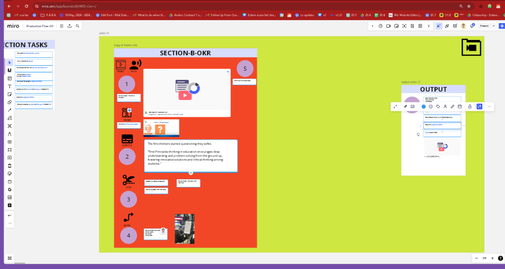Open the user profile avatar

[x=463, y=26]
